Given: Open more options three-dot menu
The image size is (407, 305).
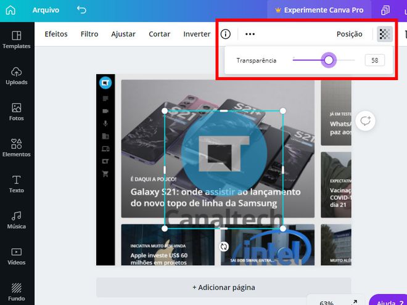Looking at the screenshot, I should tap(250, 34).
